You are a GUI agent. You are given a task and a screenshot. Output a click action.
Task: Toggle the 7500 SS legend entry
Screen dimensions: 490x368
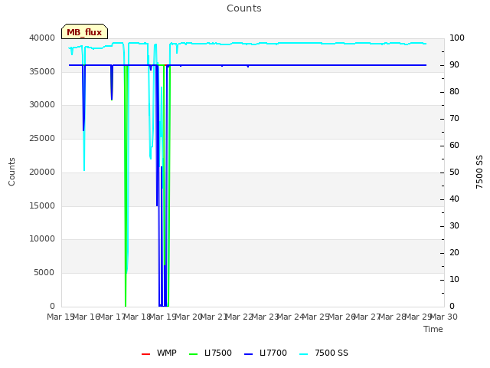pos(324,353)
